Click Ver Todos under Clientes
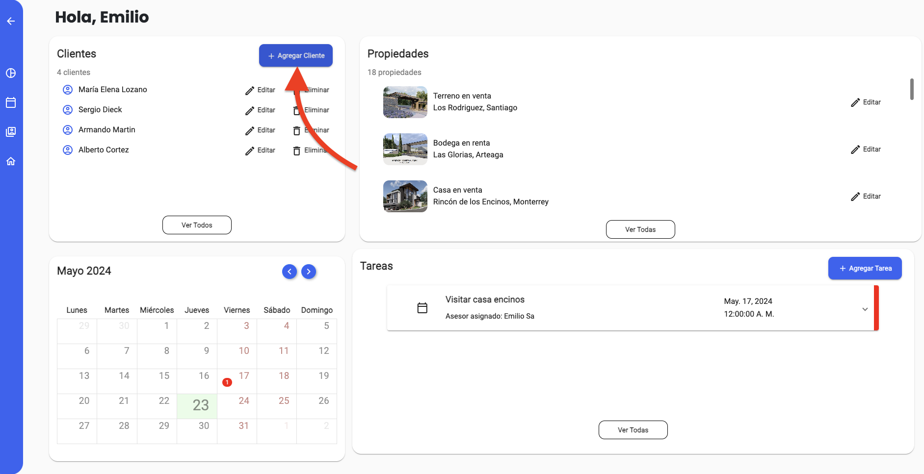The width and height of the screenshot is (924, 474). [197, 225]
